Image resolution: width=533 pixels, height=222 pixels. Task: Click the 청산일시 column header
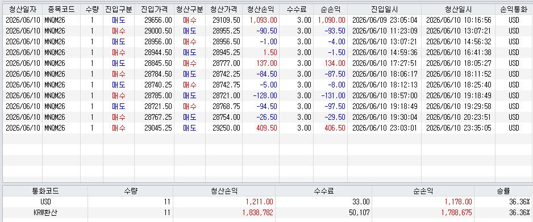(x=458, y=9)
